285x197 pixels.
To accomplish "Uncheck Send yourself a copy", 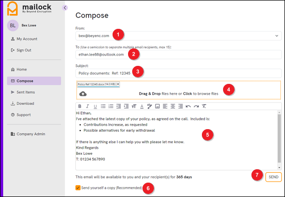I will click(78, 188).
